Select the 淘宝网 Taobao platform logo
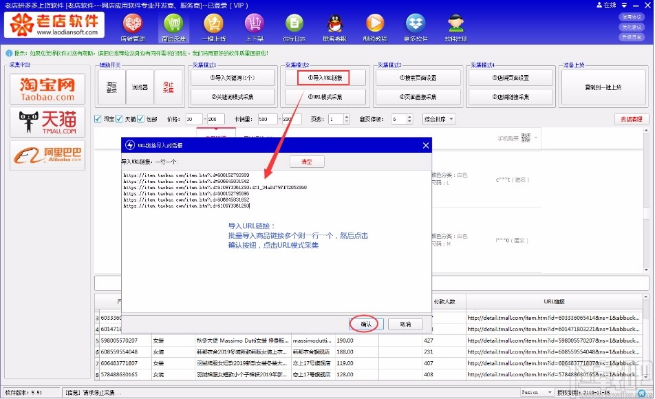 [x=47, y=89]
